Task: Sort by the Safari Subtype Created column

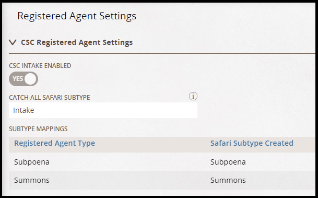Action: 252,143
